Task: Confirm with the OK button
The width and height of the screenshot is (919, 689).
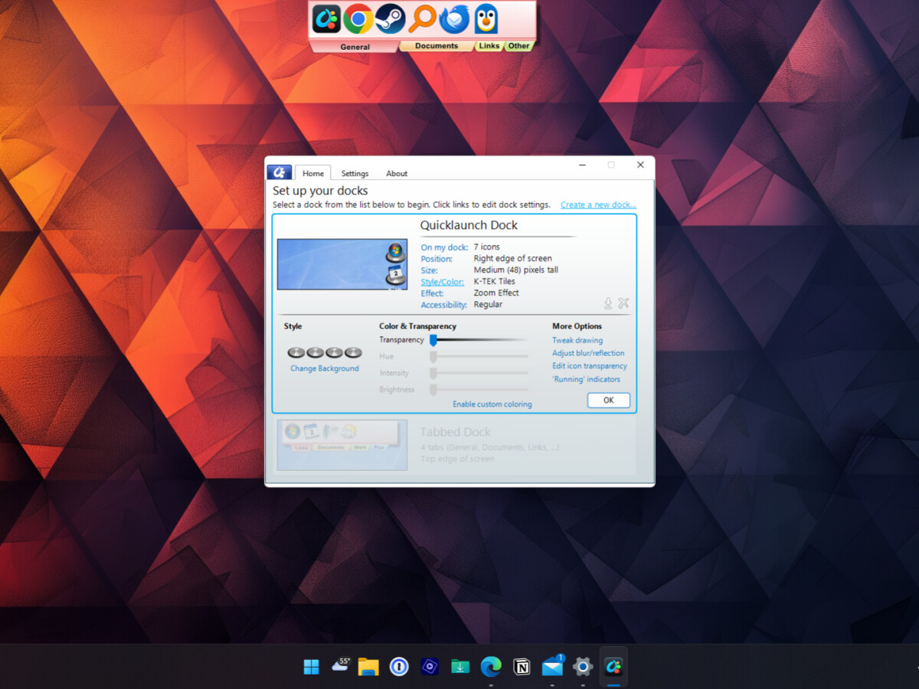Action: click(609, 400)
